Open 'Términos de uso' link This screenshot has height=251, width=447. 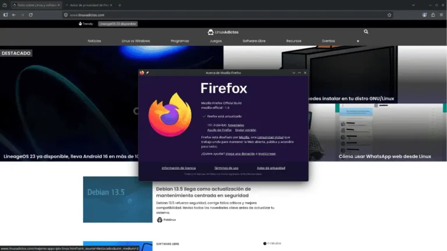click(226, 168)
